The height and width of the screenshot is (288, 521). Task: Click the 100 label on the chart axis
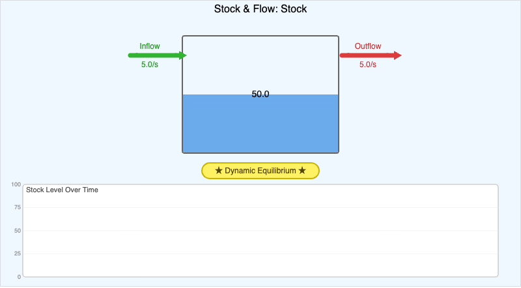click(x=16, y=184)
